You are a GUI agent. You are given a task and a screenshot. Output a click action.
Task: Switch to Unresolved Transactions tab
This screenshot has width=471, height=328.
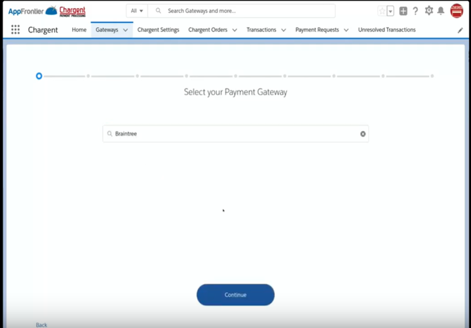(386, 30)
